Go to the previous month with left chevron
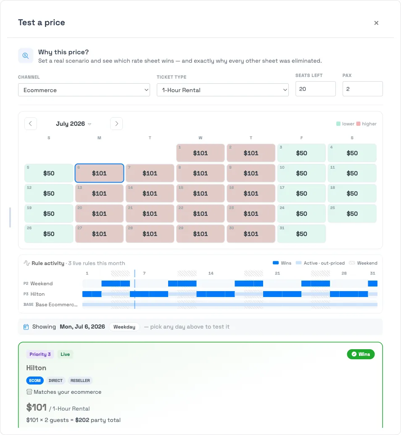 pos(31,123)
